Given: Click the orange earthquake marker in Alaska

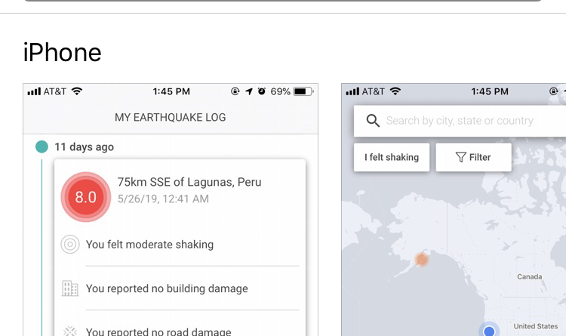Looking at the screenshot, I should coord(422,260).
